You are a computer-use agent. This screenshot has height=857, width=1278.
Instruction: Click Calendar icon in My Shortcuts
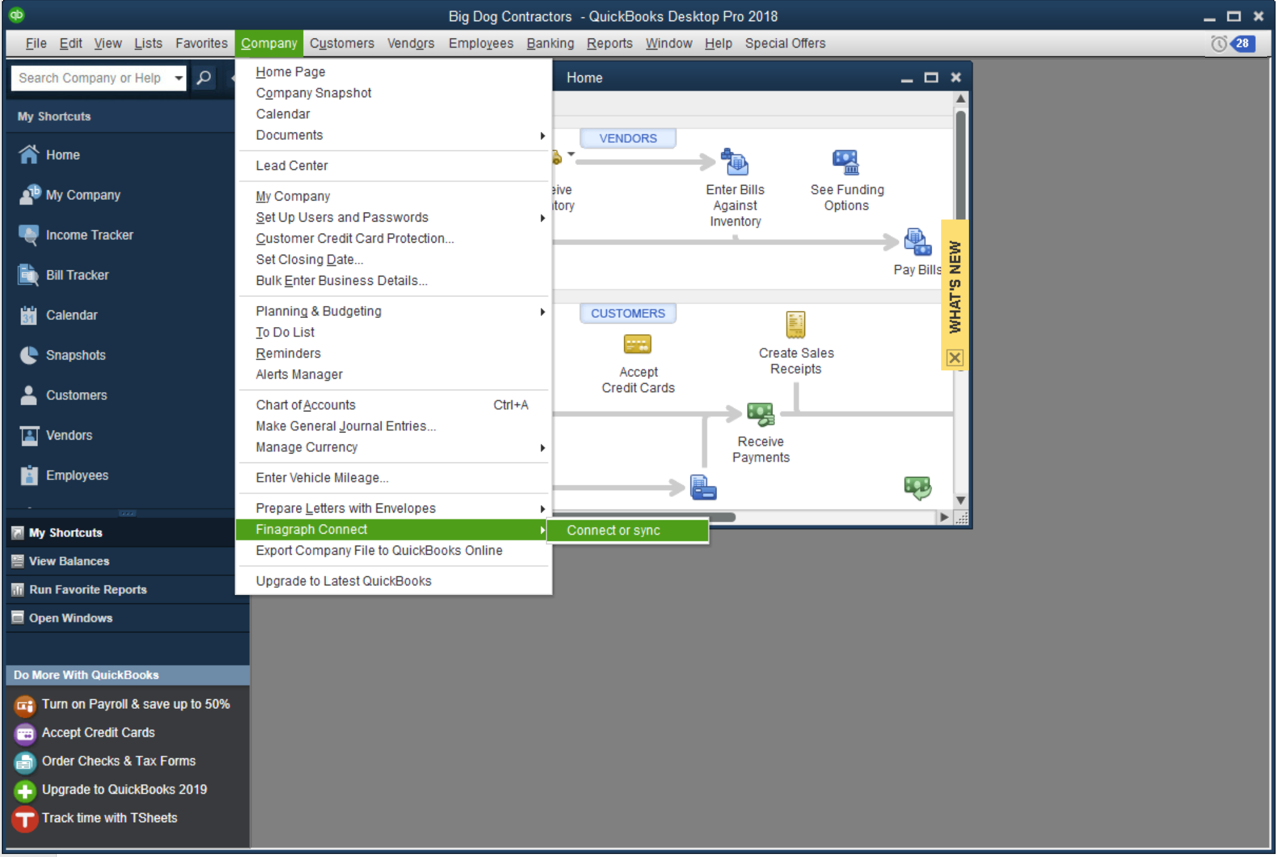coord(28,315)
